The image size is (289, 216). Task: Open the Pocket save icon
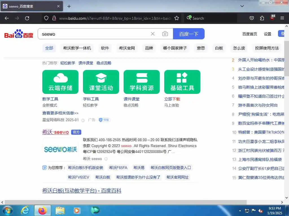pyautogui.click(x=251, y=18)
